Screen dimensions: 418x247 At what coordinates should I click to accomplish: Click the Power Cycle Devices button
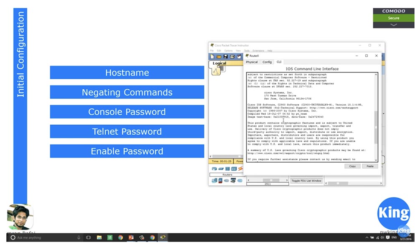239,161
